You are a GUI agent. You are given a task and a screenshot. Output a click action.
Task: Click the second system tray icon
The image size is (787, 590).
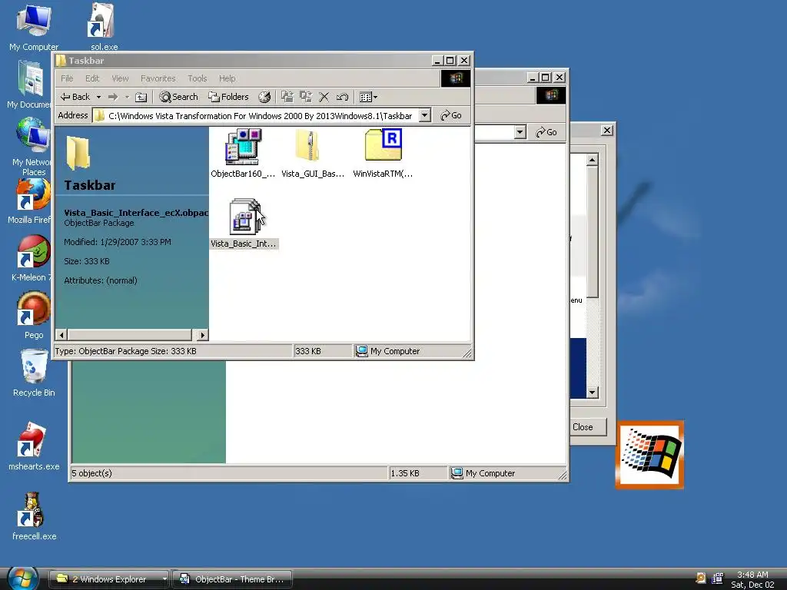click(x=718, y=578)
